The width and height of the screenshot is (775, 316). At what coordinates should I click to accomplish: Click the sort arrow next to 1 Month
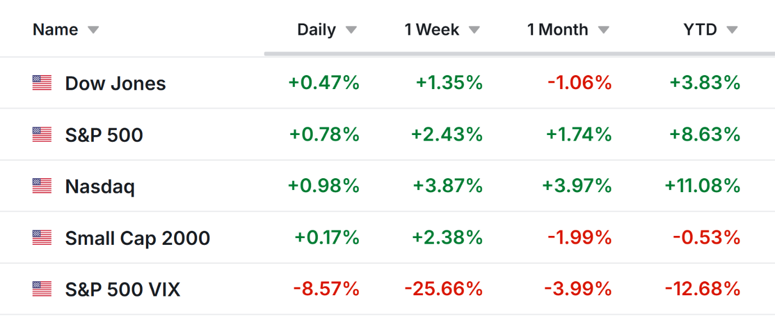tap(604, 30)
